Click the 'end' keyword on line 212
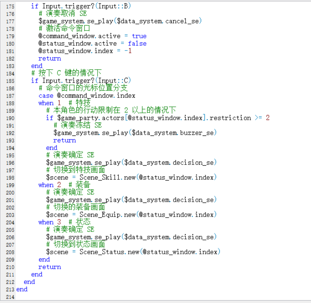Viewport: 311px width, 303px height. (x=29, y=282)
